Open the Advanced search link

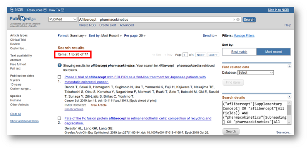click(x=127, y=25)
